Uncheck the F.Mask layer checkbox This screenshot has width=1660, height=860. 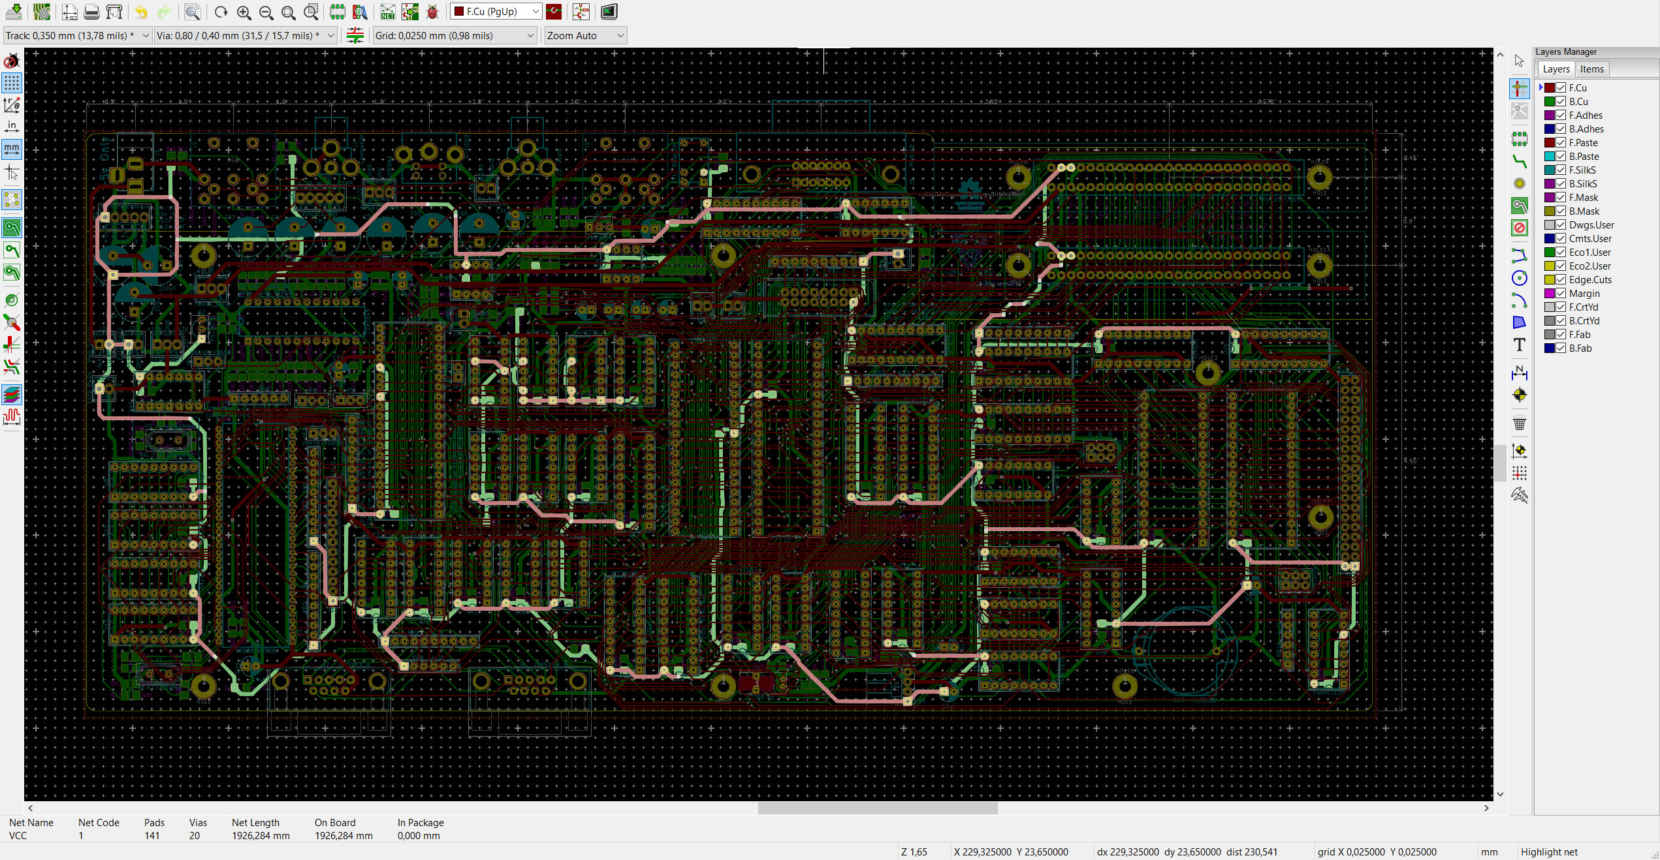(1561, 198)
